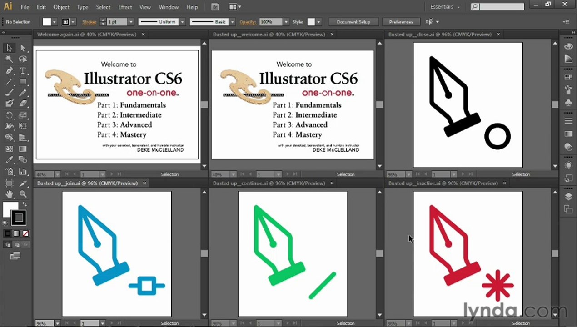This screenshot has width=577, height=327.
Task: Select the Eraser tool
Action: pyautogui.click(x=23, y=104)
